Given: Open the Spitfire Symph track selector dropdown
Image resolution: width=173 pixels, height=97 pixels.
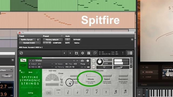Looking at the screenshot, I should [28, 40].
